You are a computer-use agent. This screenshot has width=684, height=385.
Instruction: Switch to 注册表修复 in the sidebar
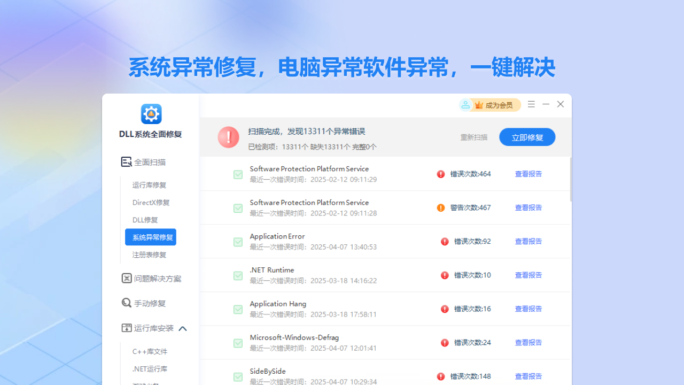pyautogui.click(x=150, y=255)
